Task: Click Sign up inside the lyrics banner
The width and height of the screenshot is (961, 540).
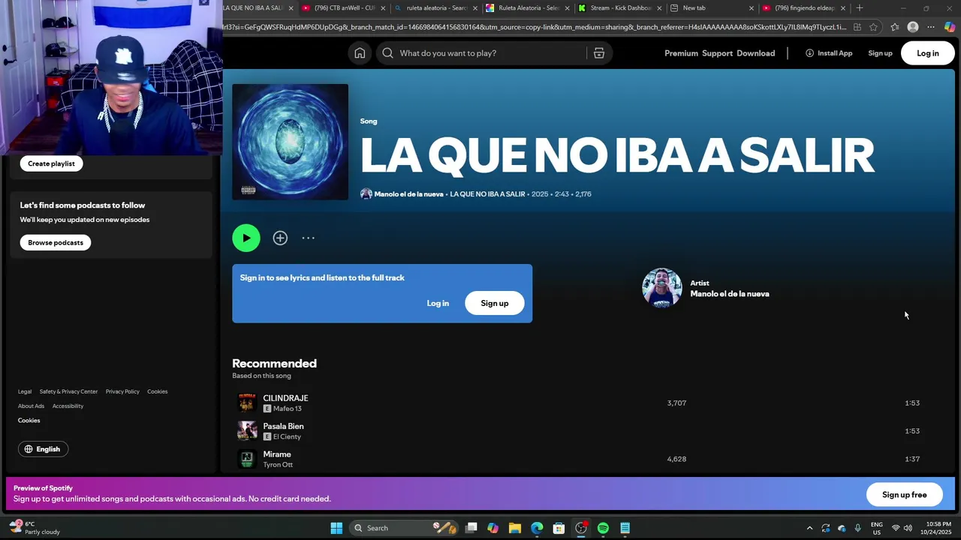Action: click(x=494, y=303)
